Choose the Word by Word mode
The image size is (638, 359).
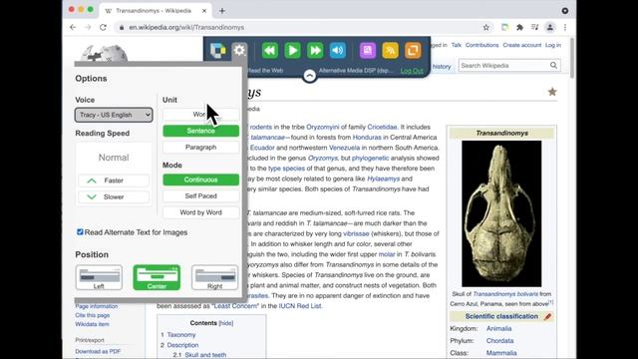pyautogui.click(x=201, y=212)
